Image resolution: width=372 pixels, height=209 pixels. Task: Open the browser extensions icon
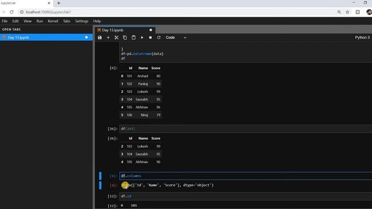point(358,12)
